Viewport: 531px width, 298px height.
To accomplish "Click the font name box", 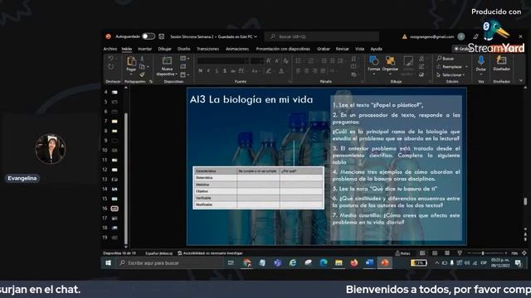I will pos(223,60).
